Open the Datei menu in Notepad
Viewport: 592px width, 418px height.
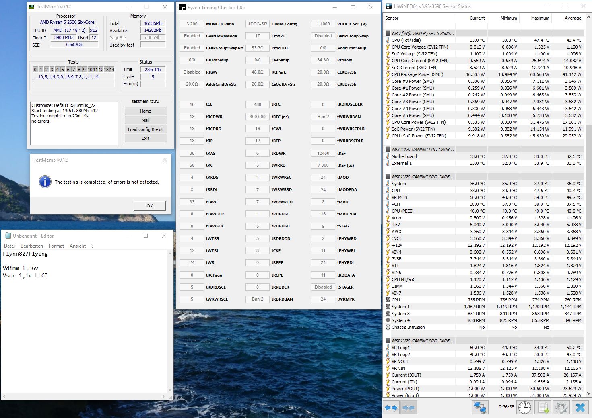(x=9, y=246)
